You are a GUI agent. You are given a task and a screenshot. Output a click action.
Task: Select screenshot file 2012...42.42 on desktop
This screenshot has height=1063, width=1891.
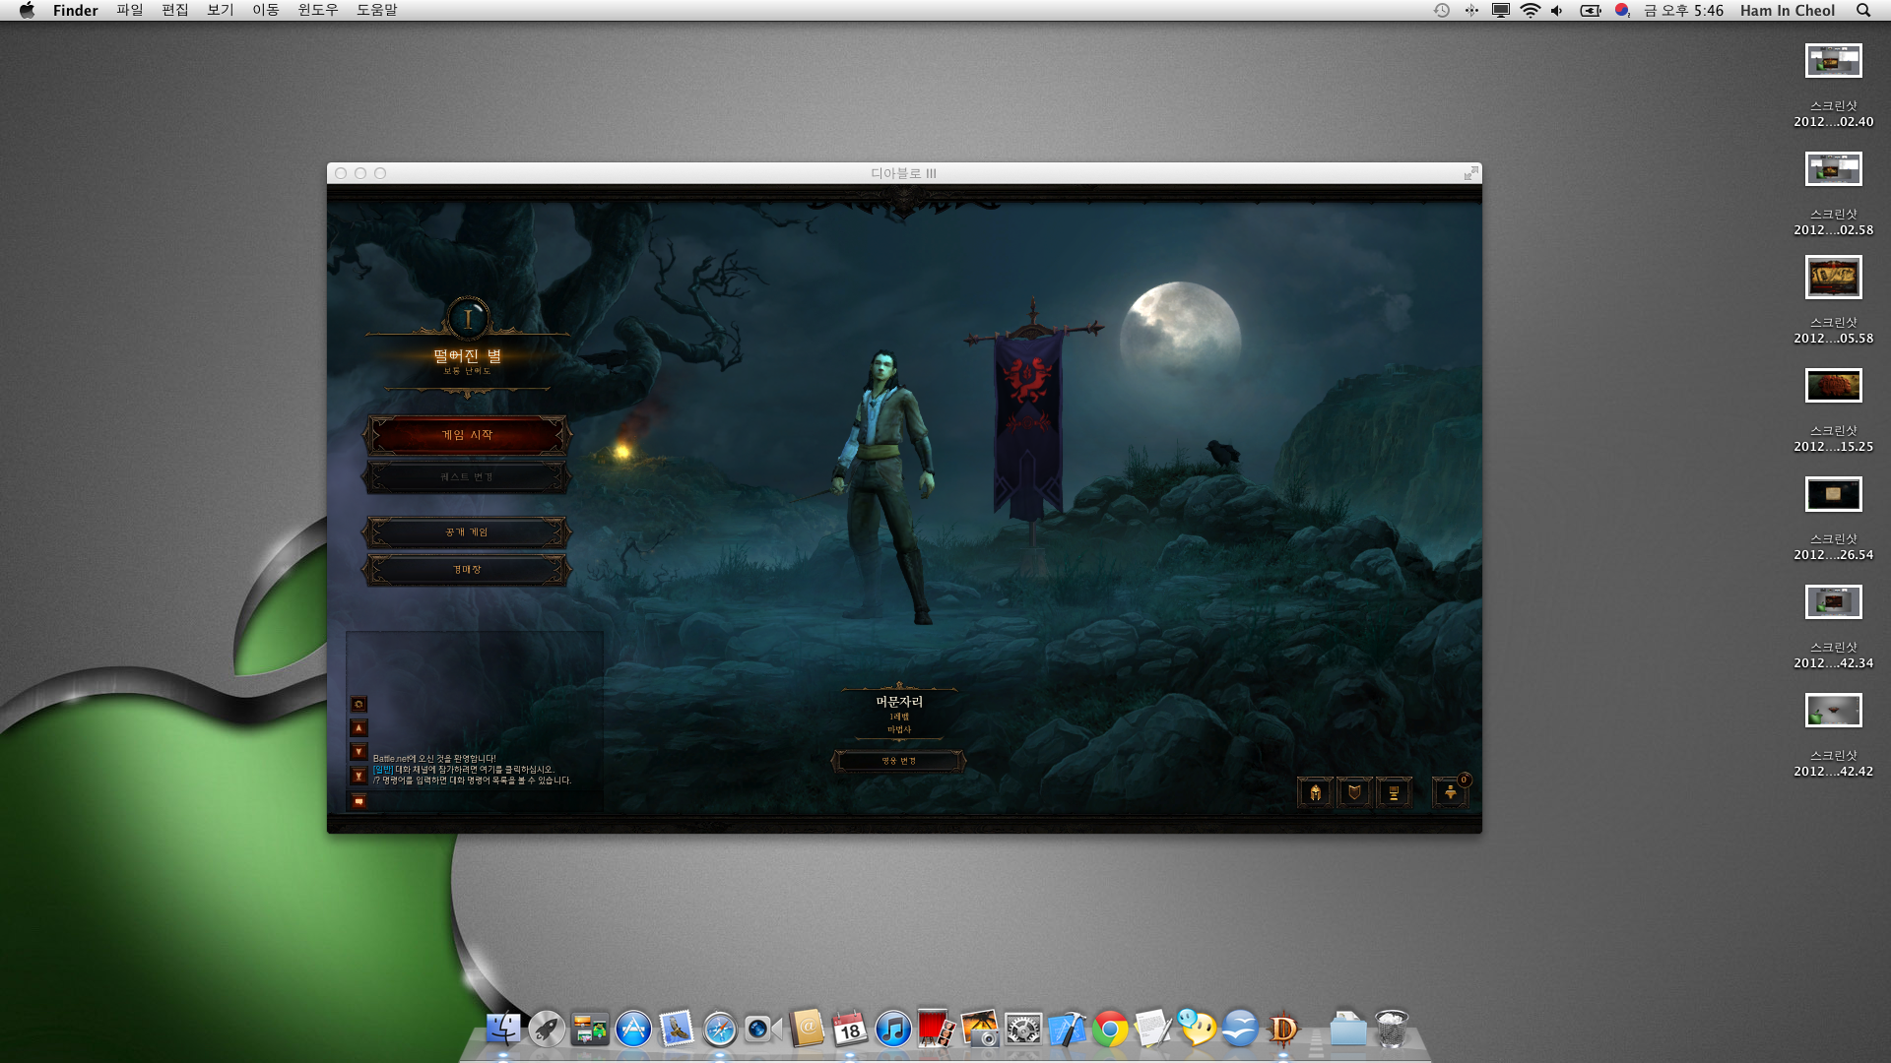point(1833,735)
